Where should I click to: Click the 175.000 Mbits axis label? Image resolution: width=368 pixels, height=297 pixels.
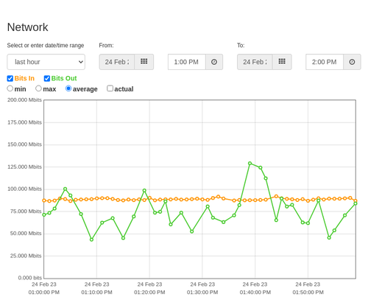(24, 122)
